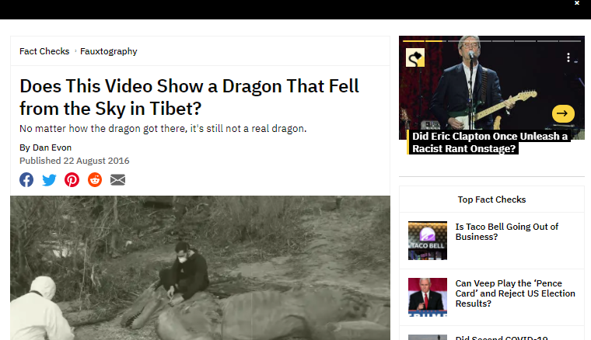Image resolution: width=591 pixels, height=340 pixels.
Task: Click the dragon article headline
Action: [189, 97]
